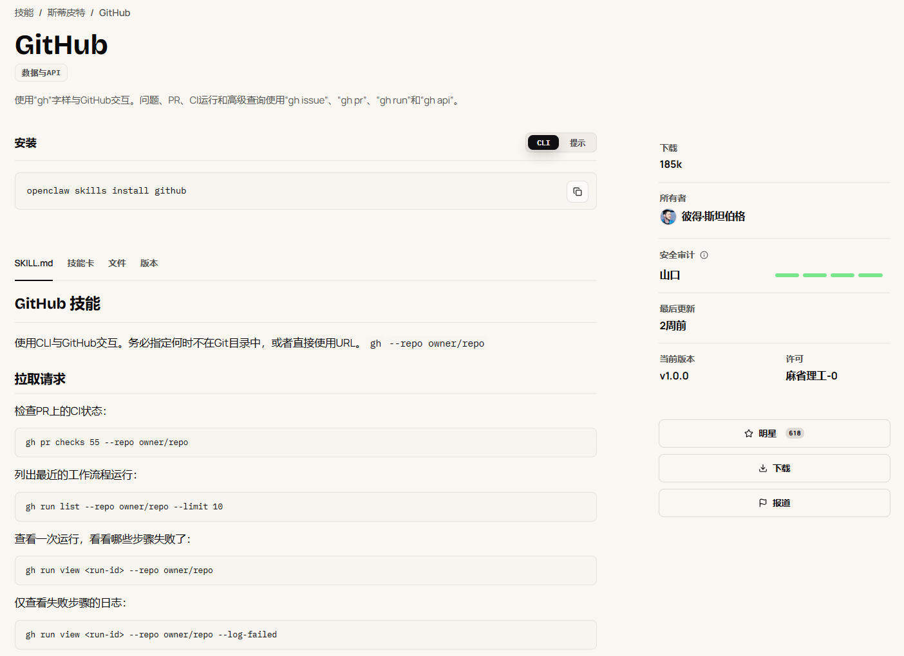Open the 文件 tab
Viewport: 904px width, 656px height.
(x=117, y=263)
